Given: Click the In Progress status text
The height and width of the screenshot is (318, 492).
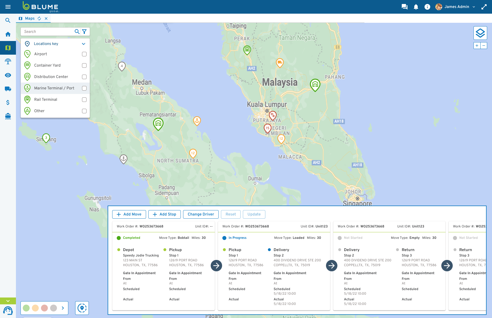Looking at the screenshot, I should coord(237,238).
